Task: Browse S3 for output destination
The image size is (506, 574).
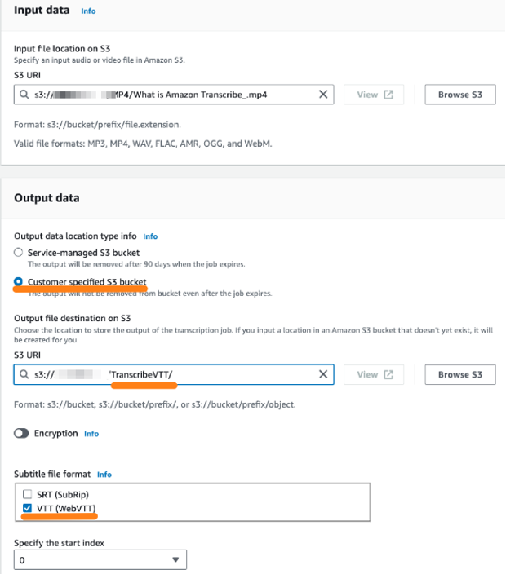Action: coord(460,374)
